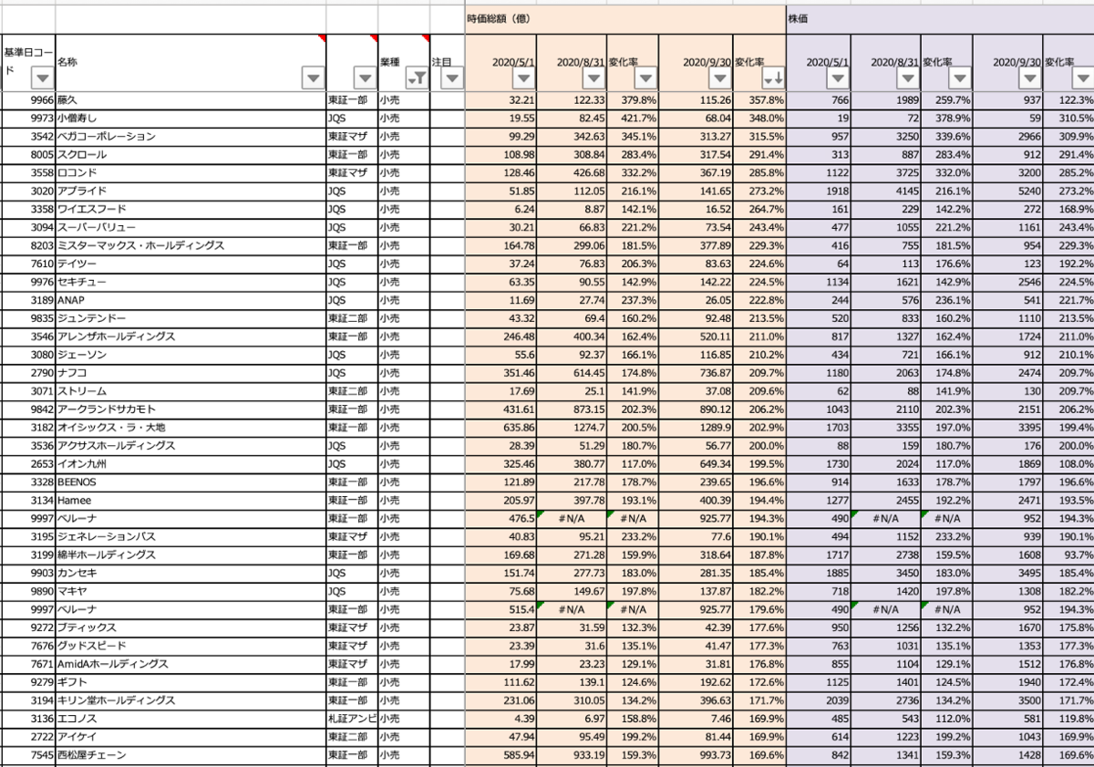This screenshot has height=767, width=1094.
Task: Select the ANAP name cell
Action: coord(191,301)
